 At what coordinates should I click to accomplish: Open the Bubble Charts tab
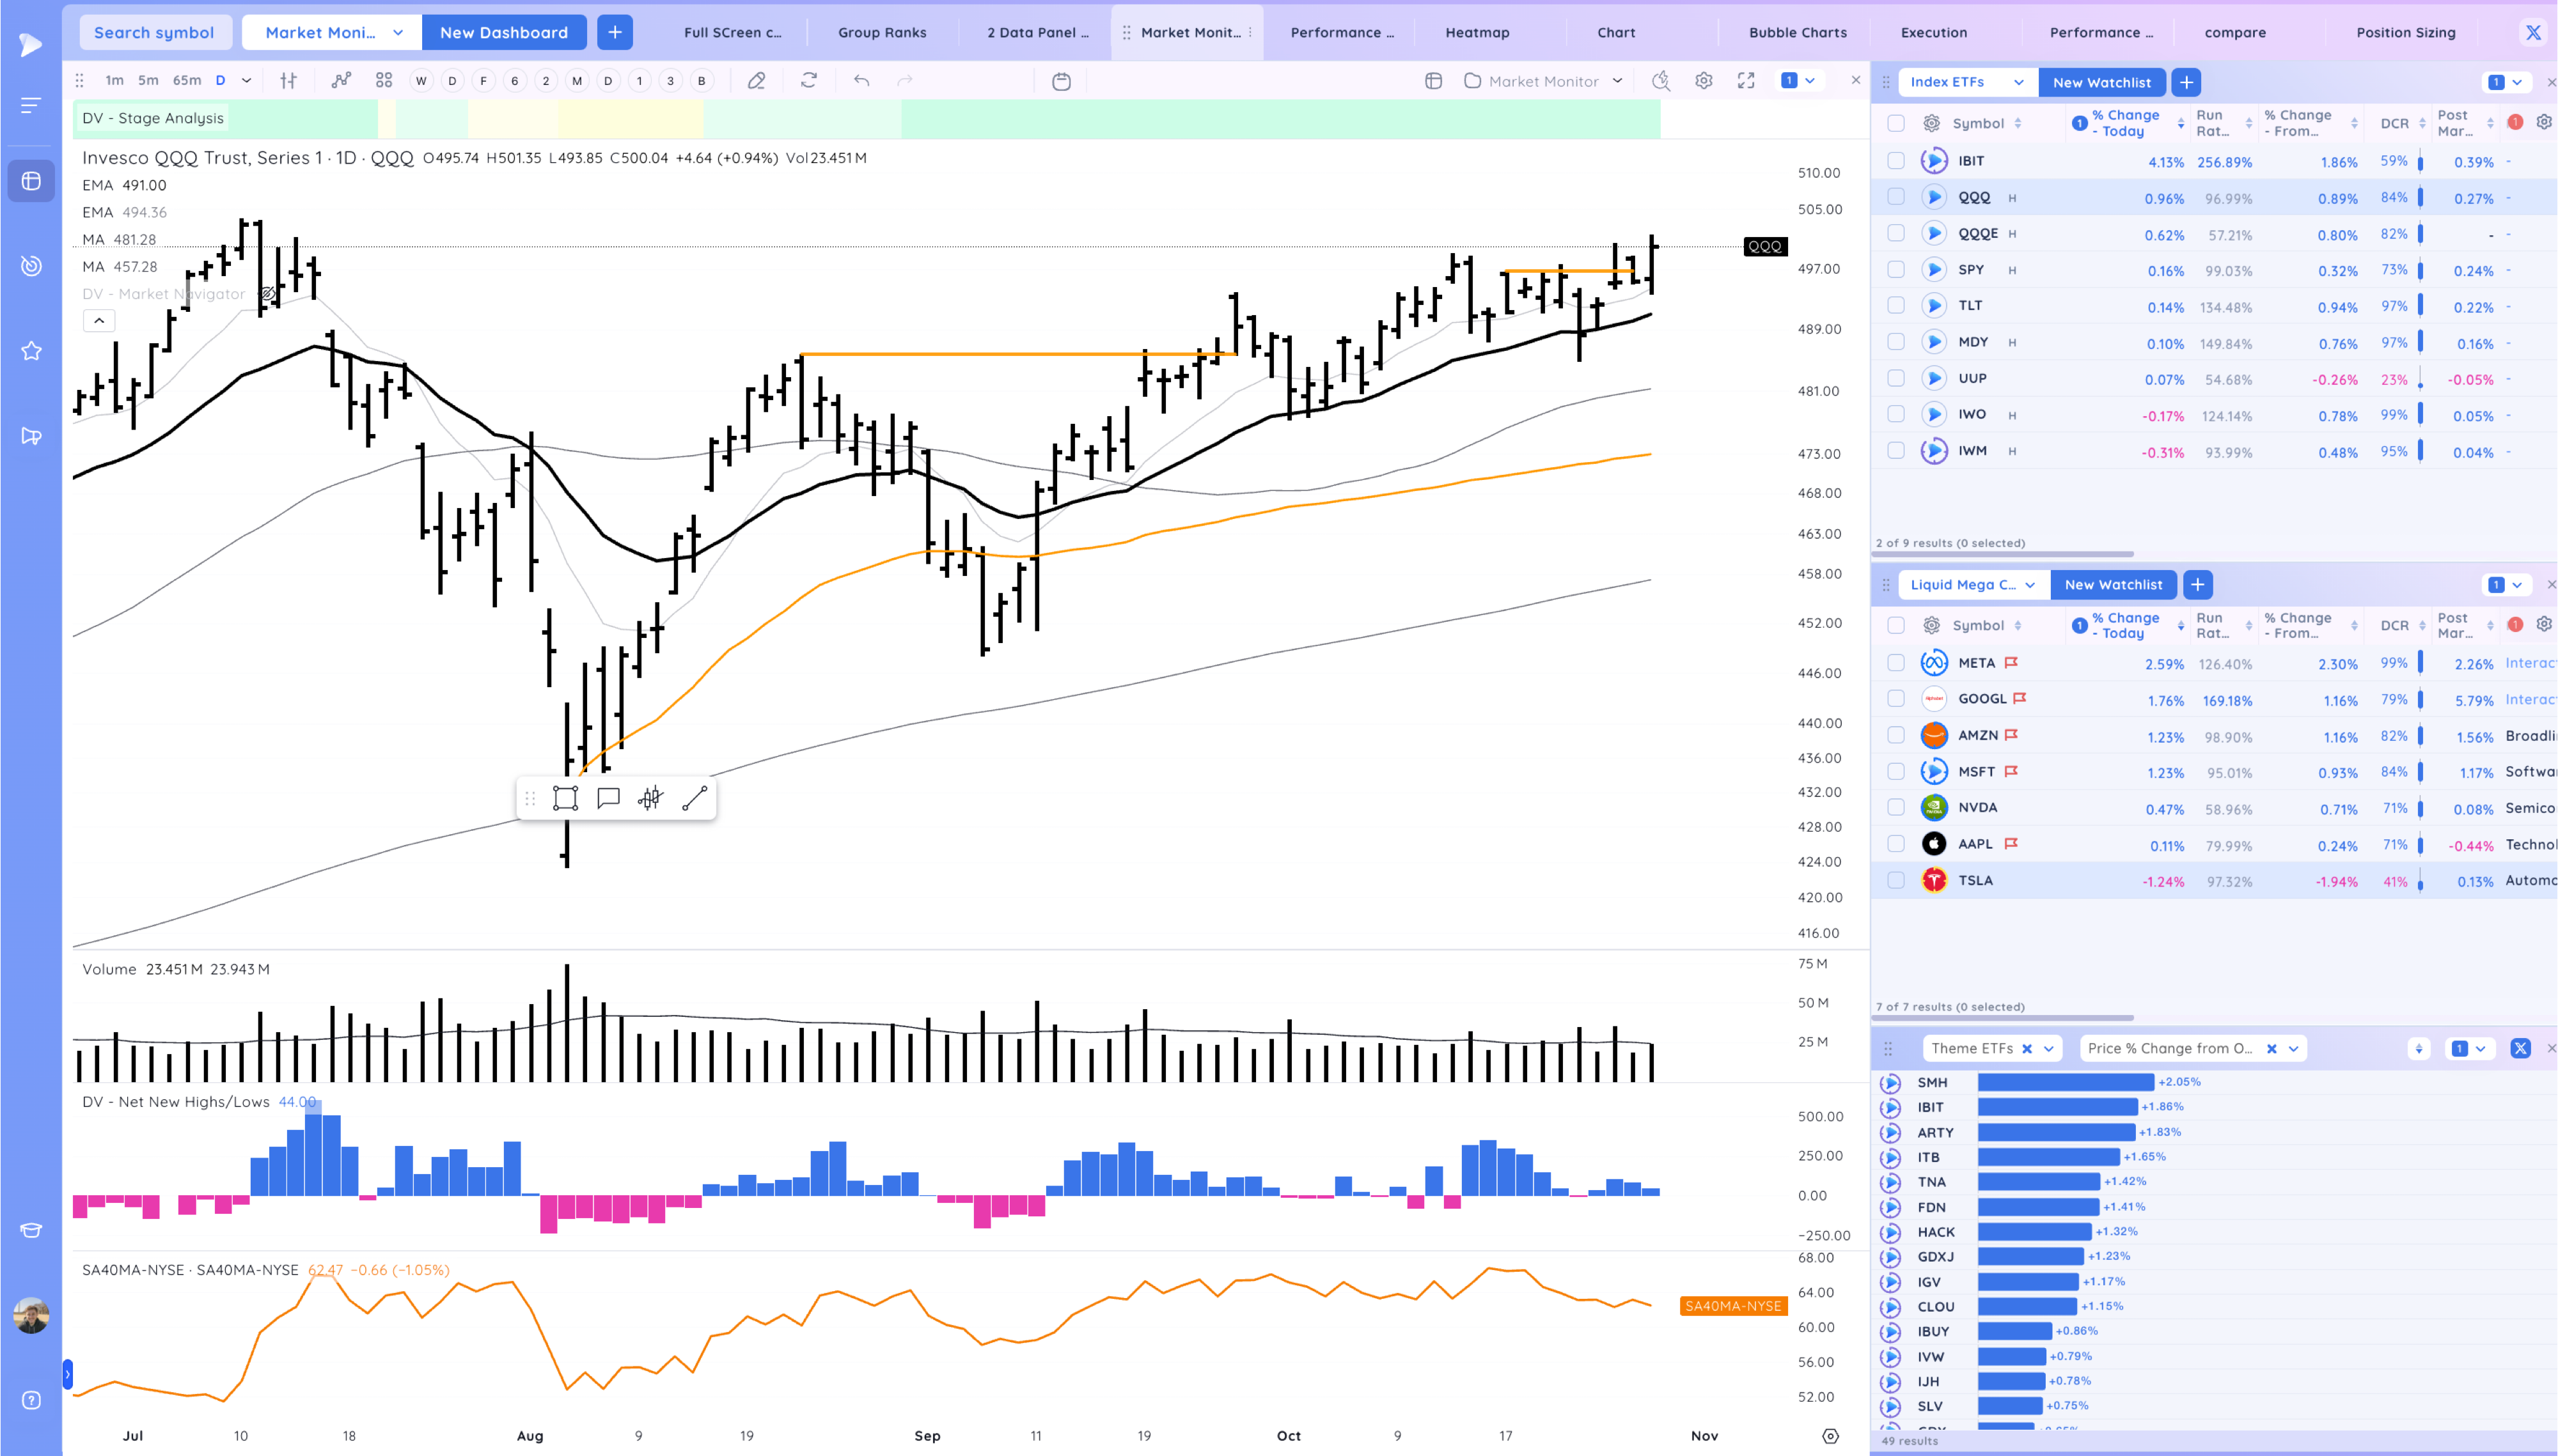pyautogui.click(x=1798, y=32)
